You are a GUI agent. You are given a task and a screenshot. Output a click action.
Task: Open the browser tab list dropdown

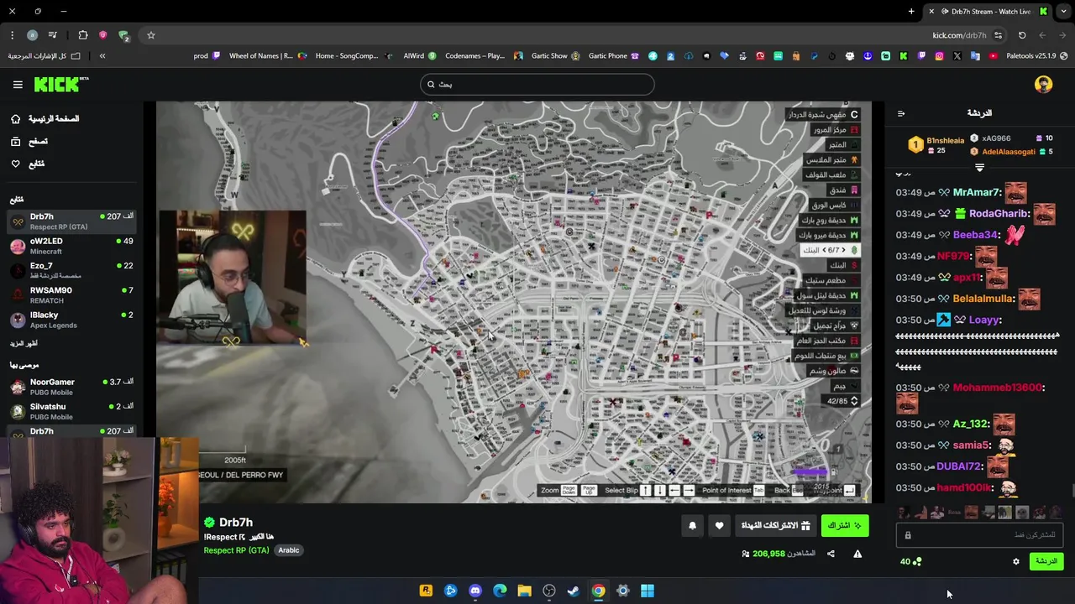[1063, 12]
